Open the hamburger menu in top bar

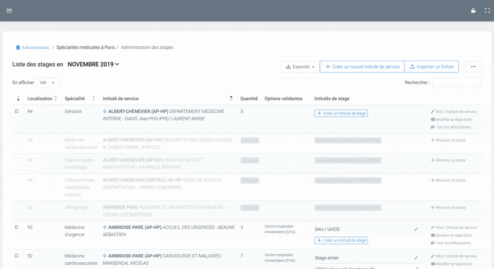9,11
